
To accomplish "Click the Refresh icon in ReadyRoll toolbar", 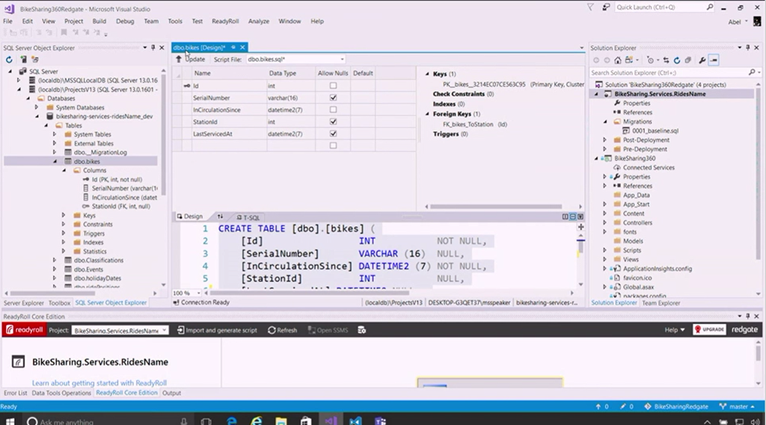I will tap(283, 330).
